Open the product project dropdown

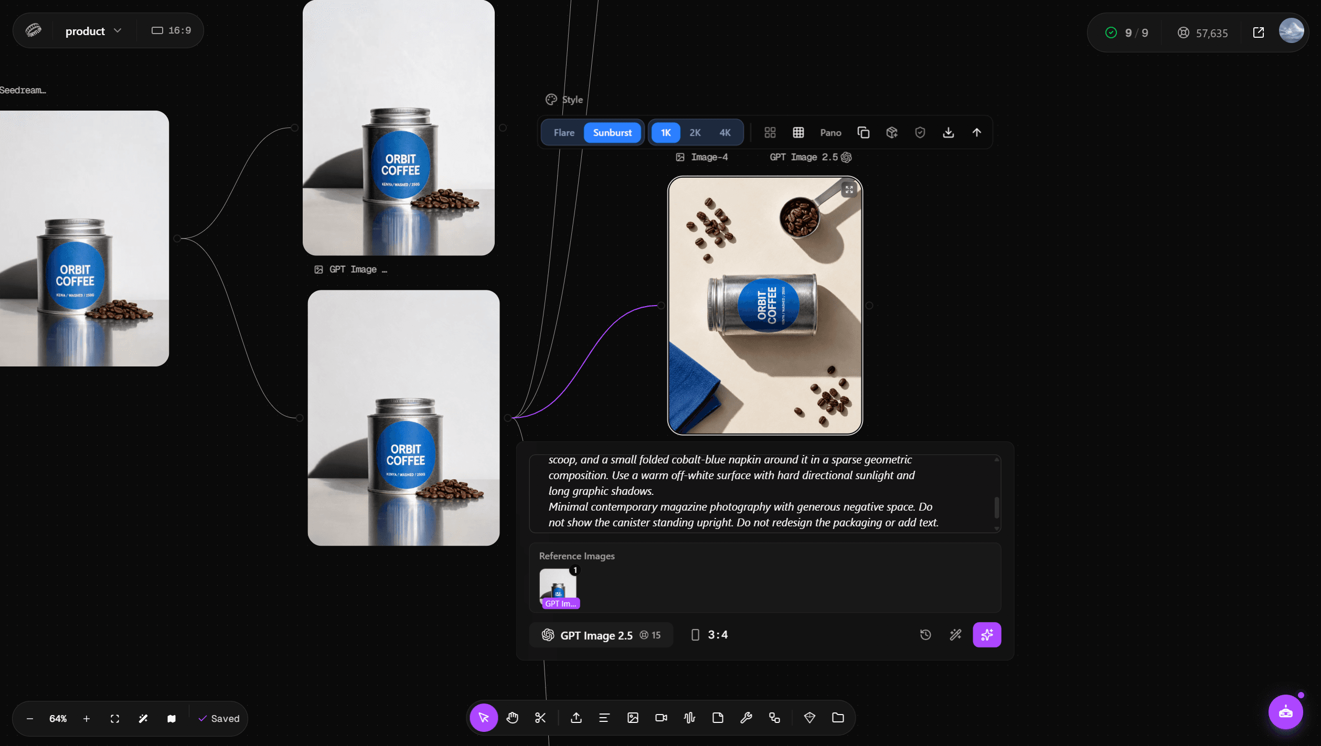tap(93, 31)
